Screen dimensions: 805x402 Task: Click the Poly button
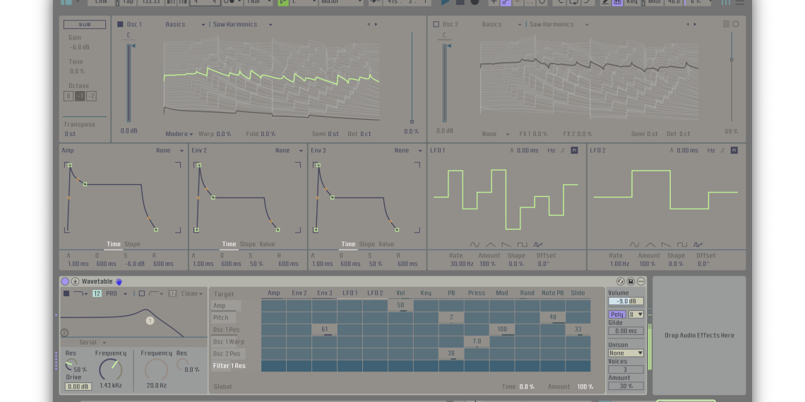tap(616, 315)
